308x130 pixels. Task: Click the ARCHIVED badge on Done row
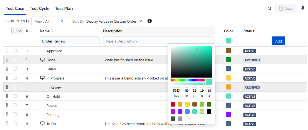pyautogui.click(x=252, y=60)
